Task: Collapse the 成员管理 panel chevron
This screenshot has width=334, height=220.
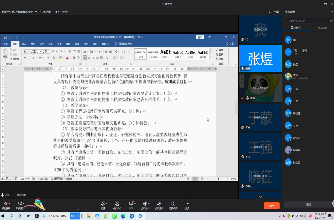Action: click(x=331, y=12)
